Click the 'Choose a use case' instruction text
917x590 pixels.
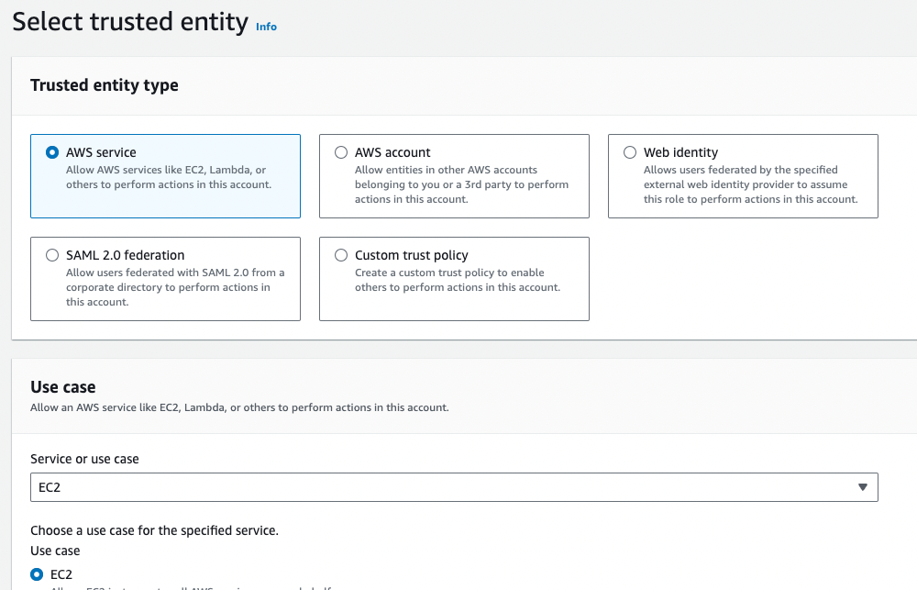(154, 530)
